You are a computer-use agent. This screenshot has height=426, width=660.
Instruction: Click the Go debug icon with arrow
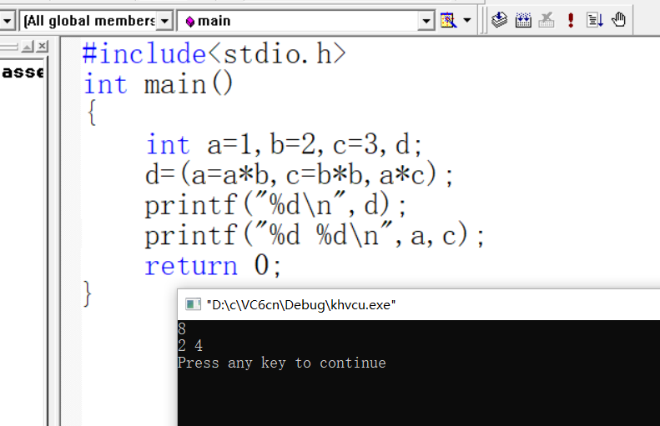click(x=595, y=20)
